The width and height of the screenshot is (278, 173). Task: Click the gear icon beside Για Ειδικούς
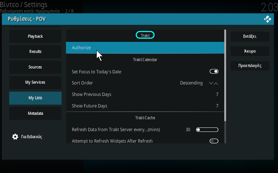(x=15, y=137)
